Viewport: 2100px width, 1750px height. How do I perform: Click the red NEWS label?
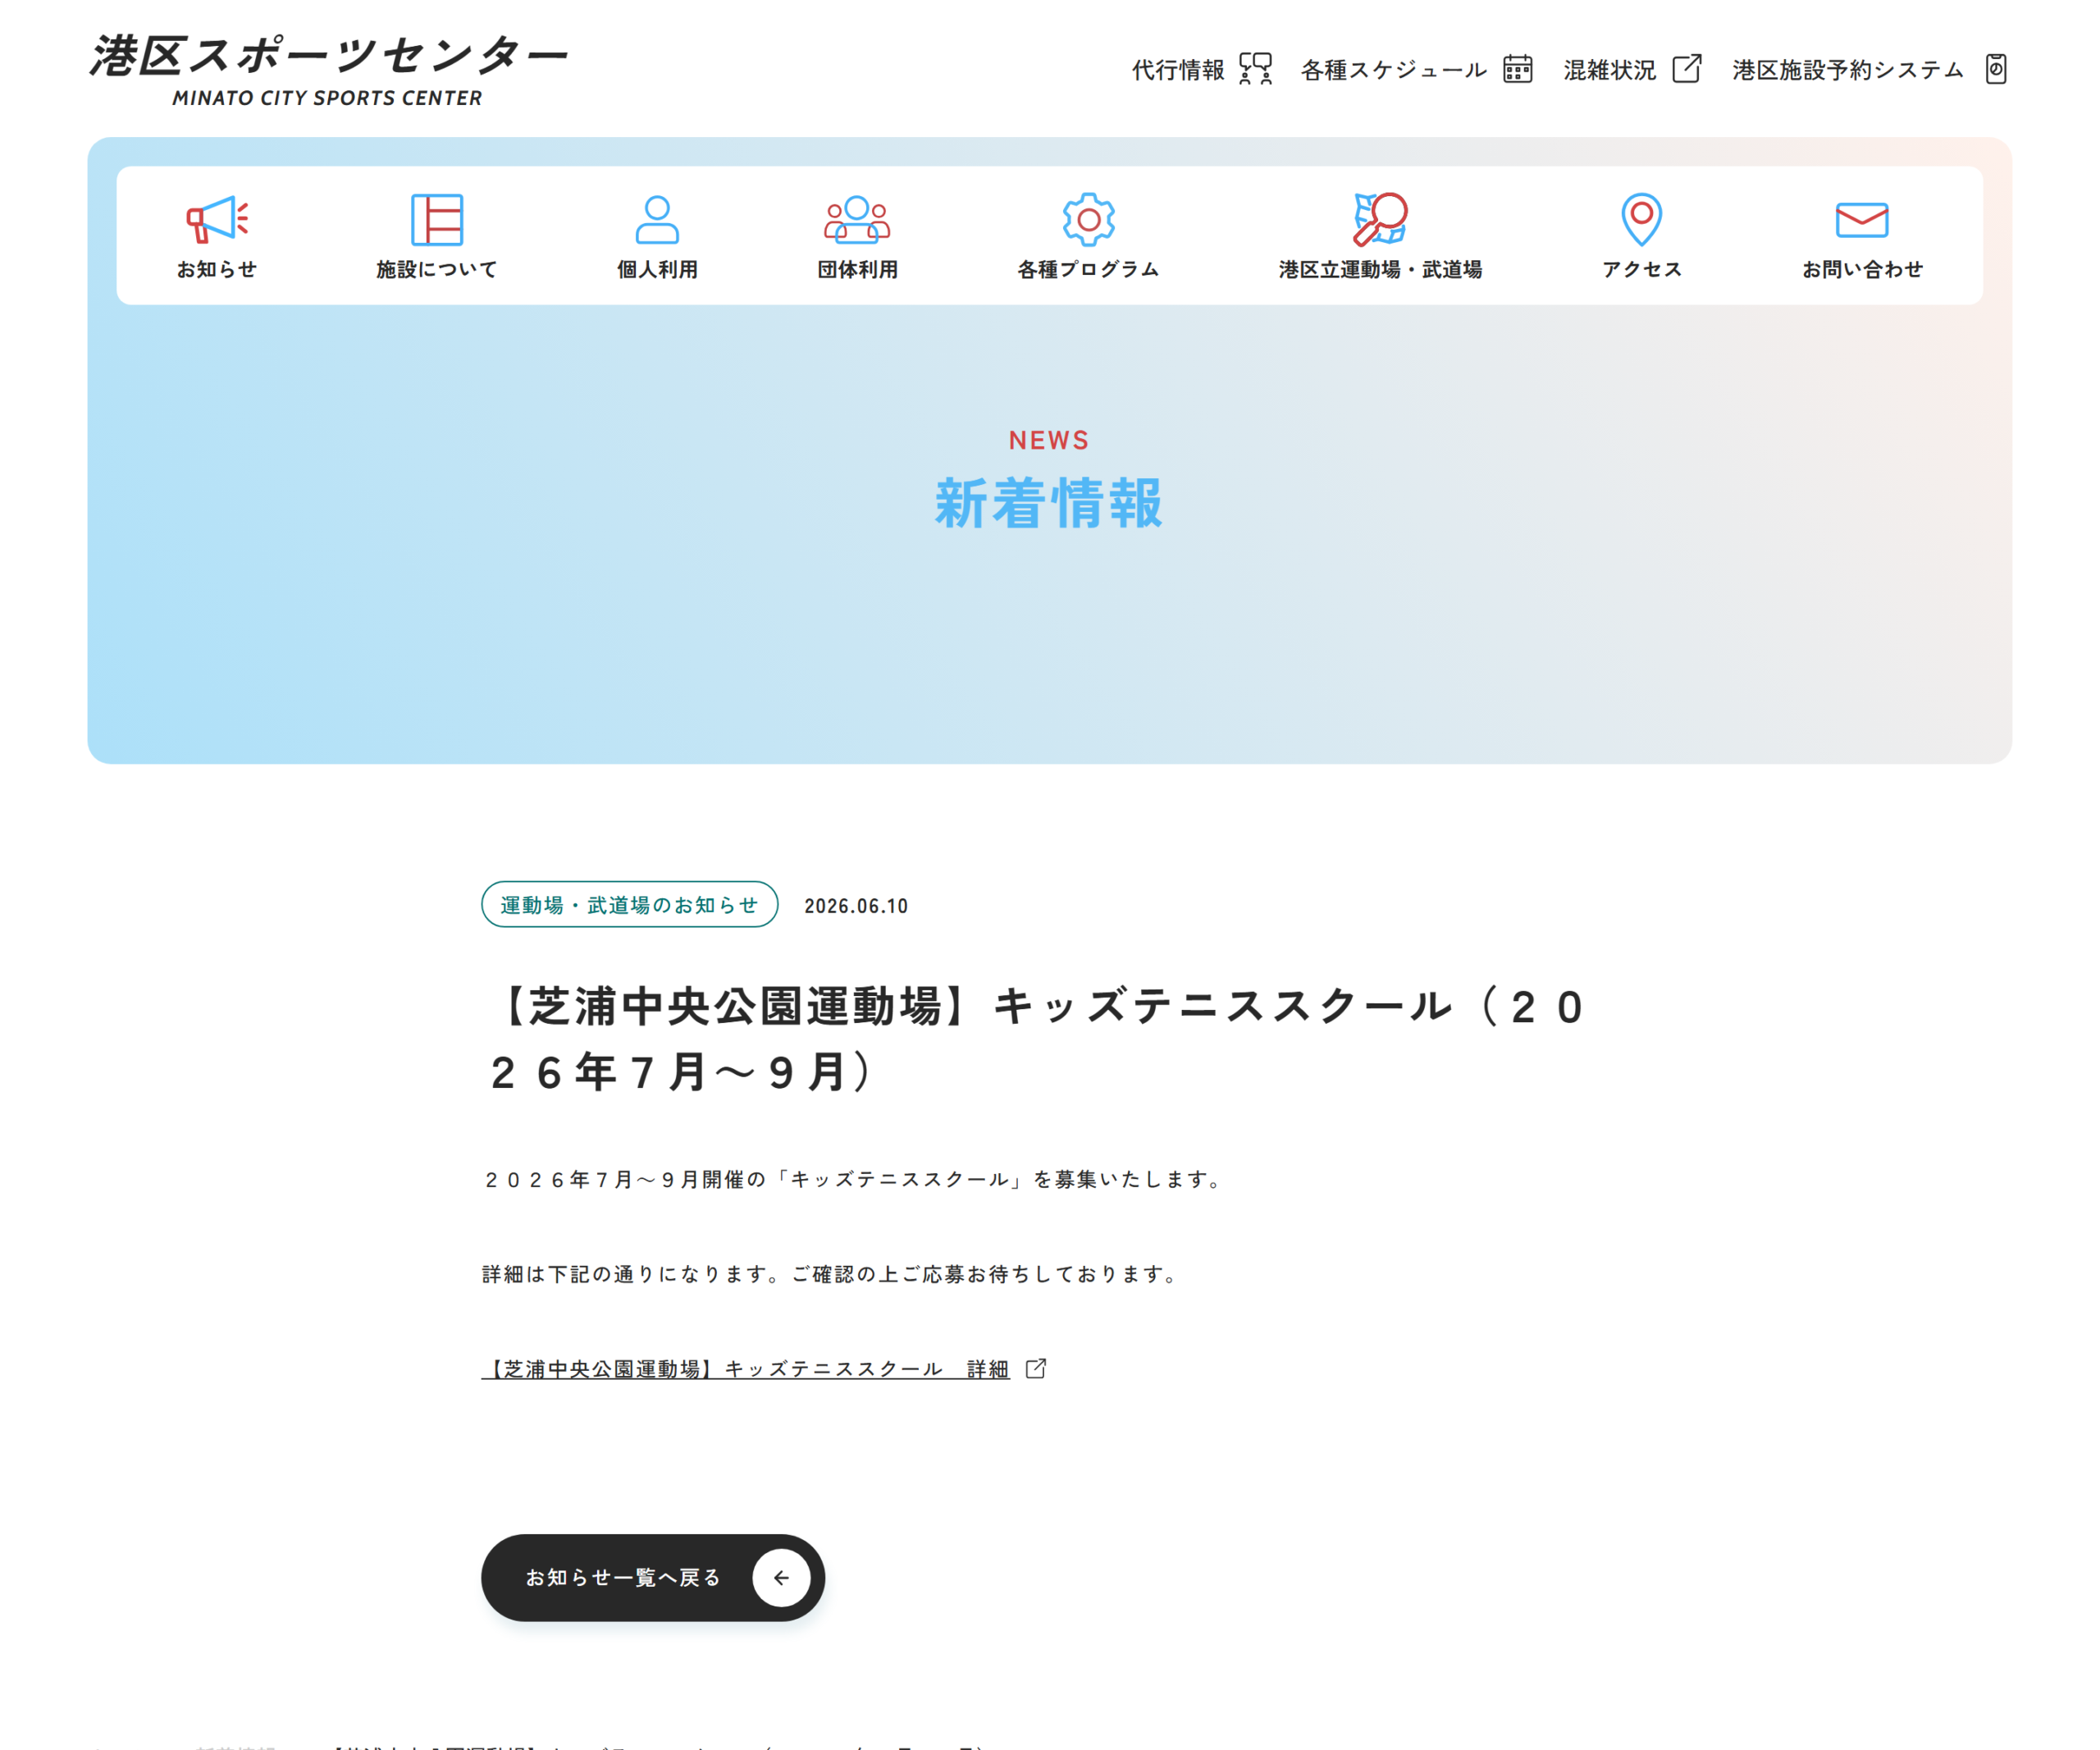1049,440
